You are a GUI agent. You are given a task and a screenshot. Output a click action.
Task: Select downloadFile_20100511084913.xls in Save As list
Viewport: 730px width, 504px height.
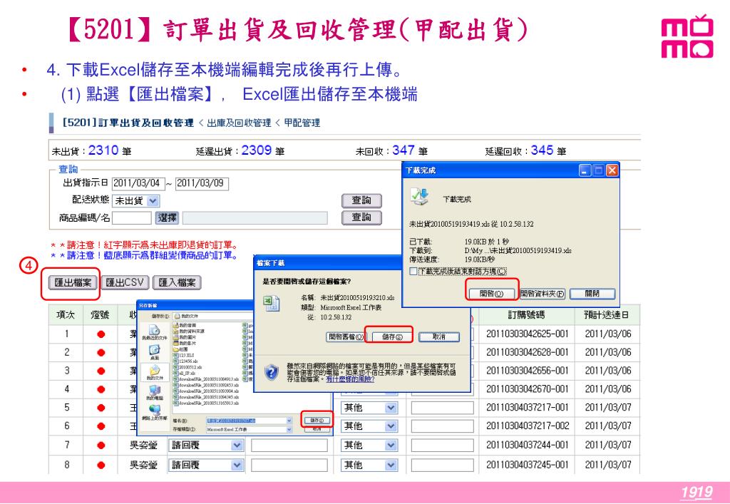click(206, 379)
